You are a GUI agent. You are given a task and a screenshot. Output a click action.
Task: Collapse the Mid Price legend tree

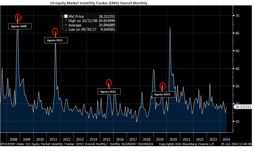(x=62, y=16)
